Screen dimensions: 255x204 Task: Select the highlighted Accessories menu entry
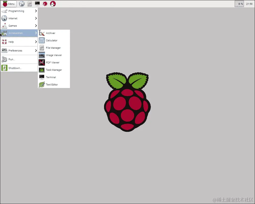[x=19, y=33]
